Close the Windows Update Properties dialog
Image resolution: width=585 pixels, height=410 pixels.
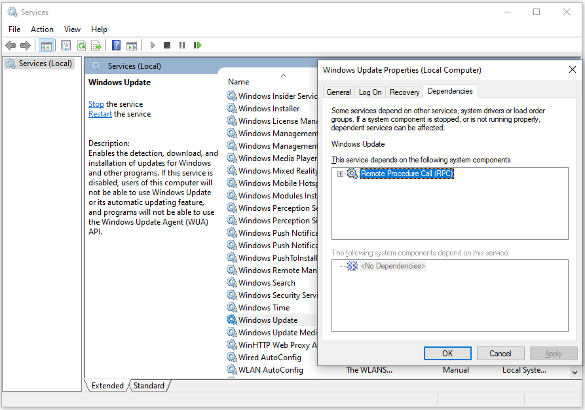tap(573, 70)
